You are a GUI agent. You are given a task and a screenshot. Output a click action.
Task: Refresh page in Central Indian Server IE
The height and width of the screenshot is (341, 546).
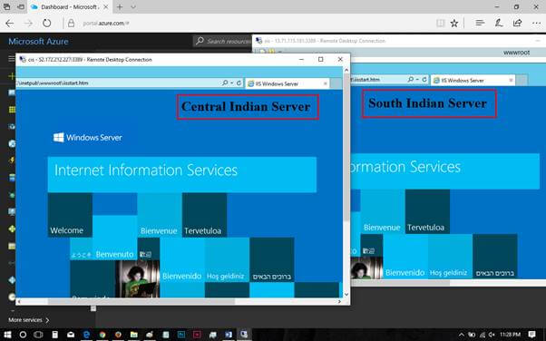(239, 83)
